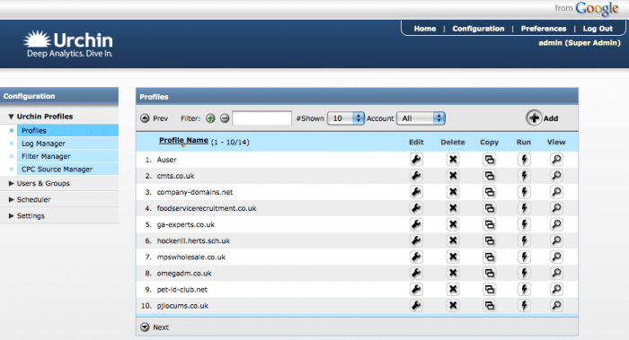
Task: Delete the Auser profile
Action: (x=453, y=160)
